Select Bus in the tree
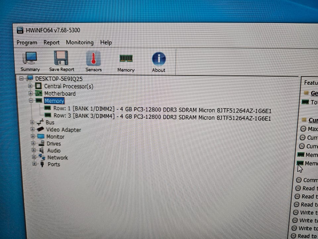This screenshot has width=318, height=239. [50, 122]
